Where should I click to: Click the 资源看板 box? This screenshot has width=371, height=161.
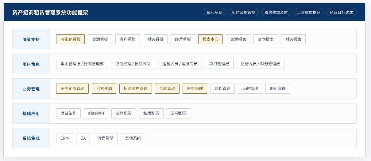(100, 39)
